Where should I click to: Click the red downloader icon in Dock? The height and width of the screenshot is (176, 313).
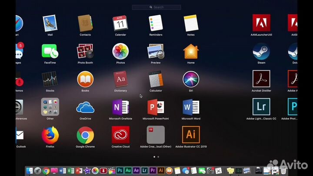click(x=103, y=171)
